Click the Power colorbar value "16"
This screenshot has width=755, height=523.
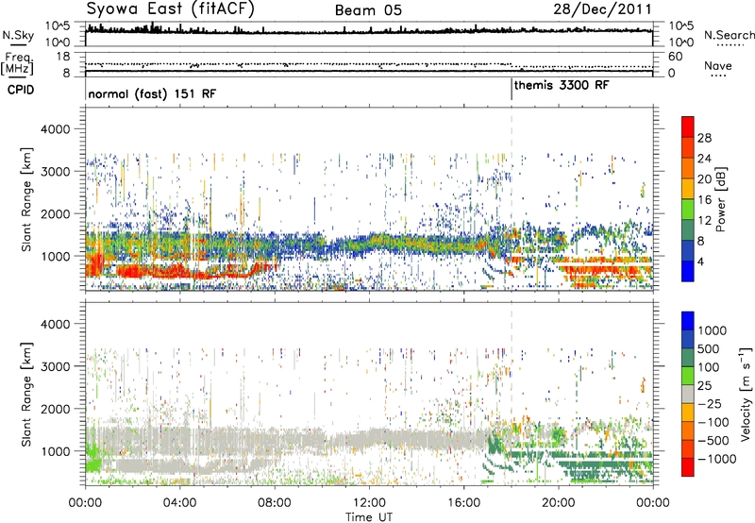tap(704, 200)
